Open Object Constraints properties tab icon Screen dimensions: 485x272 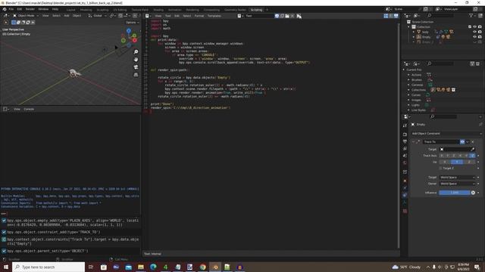[405, 195]
